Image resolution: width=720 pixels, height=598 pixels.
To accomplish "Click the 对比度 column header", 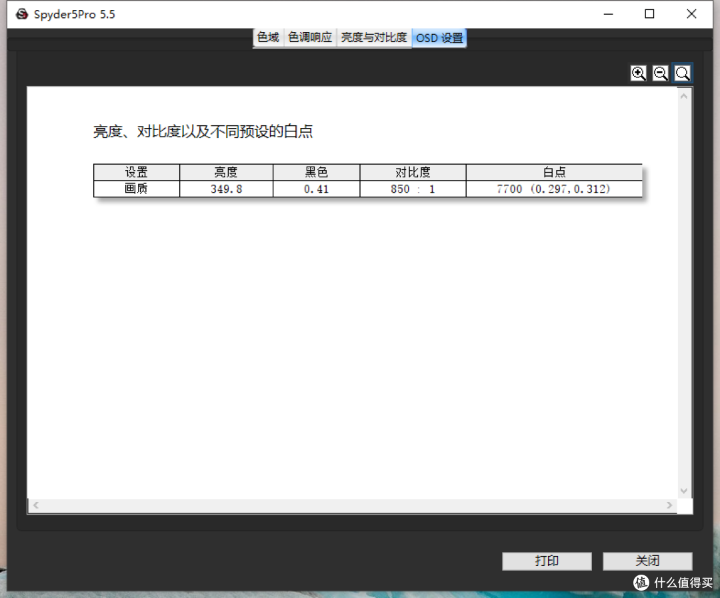I will 413,172.
